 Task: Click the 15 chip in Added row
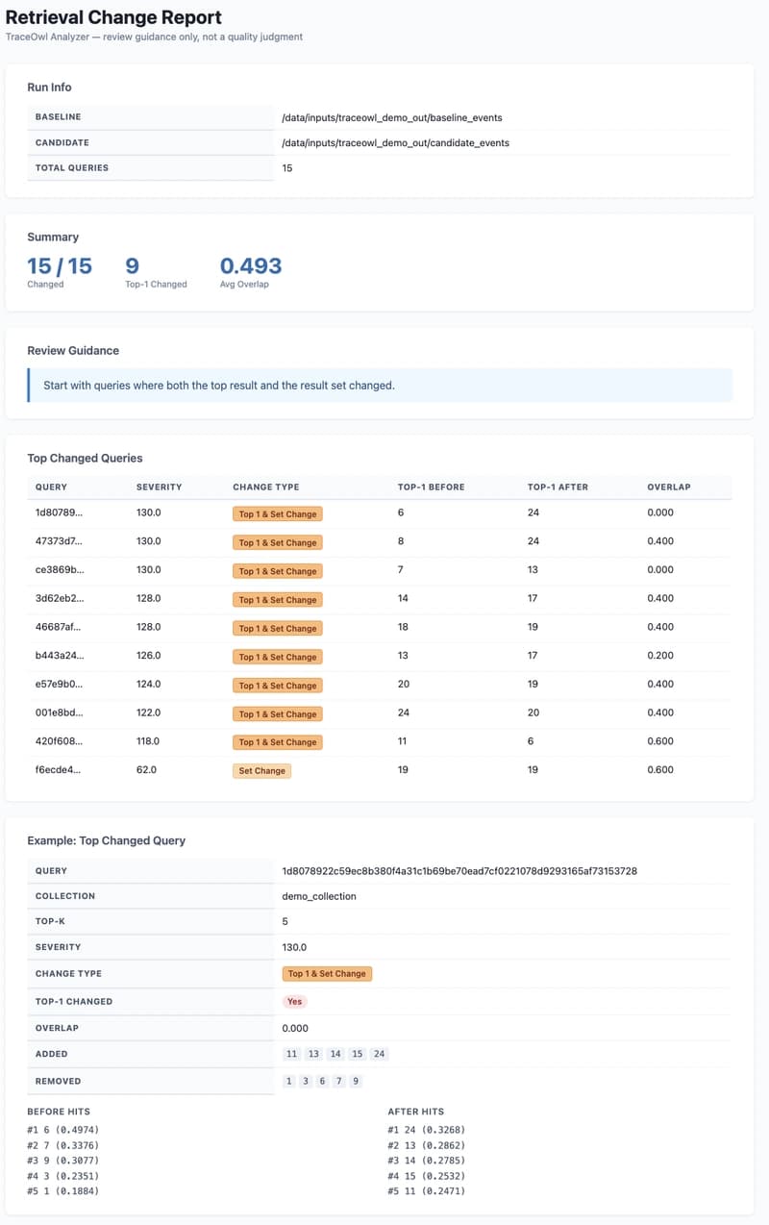(x=358, y=1055)
